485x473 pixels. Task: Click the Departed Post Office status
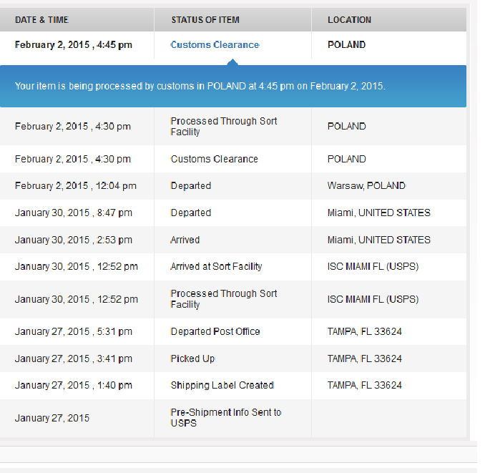pyautogui.click(x=215, y=331)
